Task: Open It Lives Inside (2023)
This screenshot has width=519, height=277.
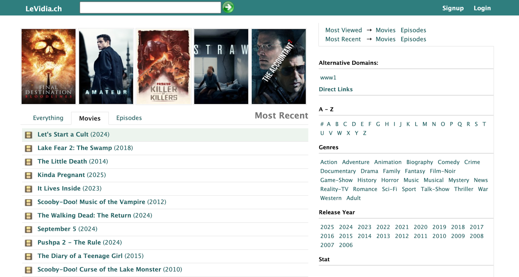Action: tap(69, 189)
